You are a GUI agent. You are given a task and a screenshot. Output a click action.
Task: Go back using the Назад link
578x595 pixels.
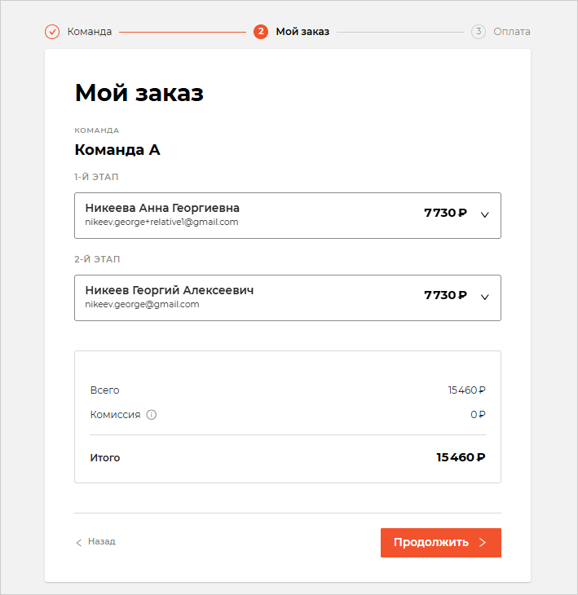[102, 541]
